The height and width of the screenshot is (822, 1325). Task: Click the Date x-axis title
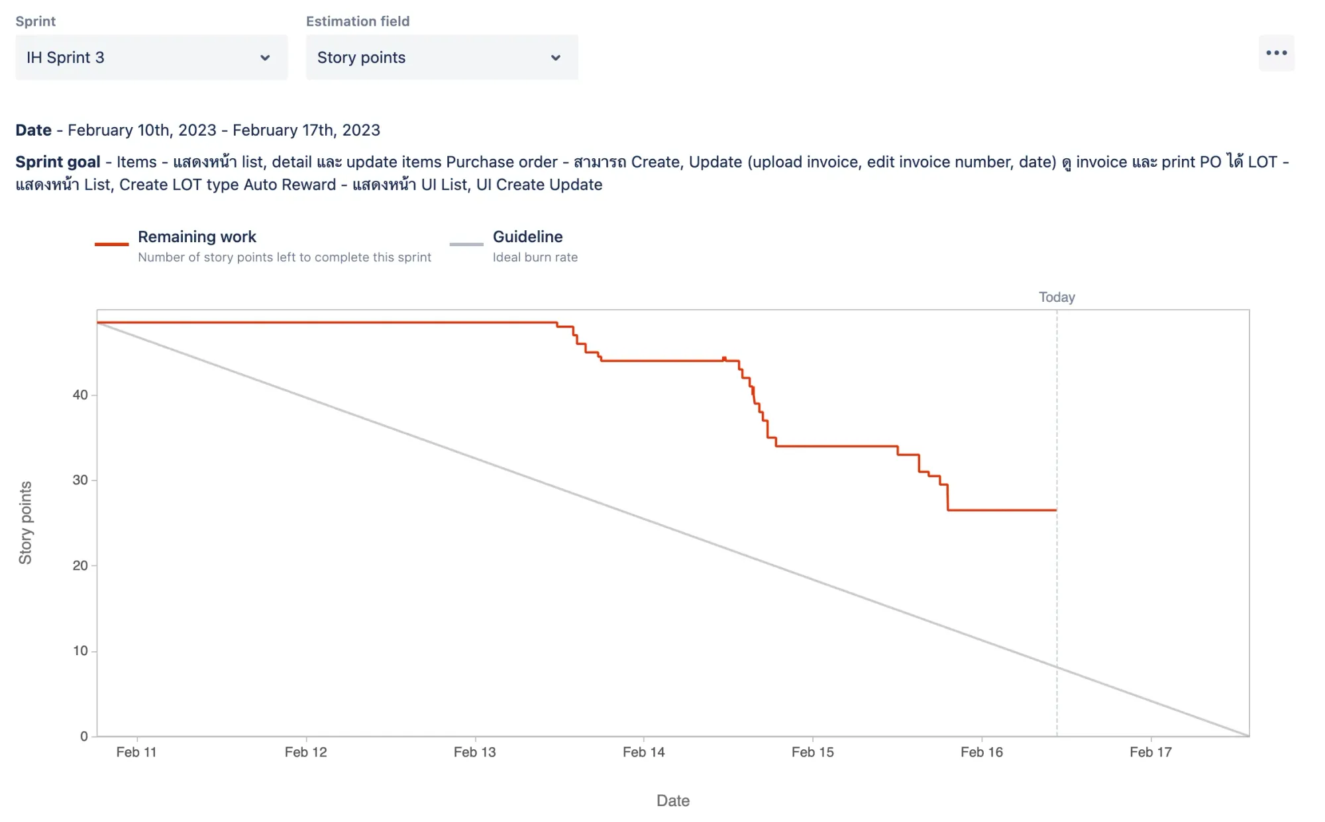click(x=673, y=801)
